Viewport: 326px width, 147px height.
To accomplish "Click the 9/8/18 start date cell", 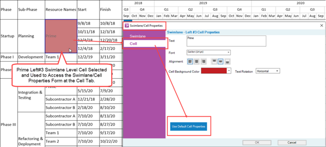I will [88, 24].
